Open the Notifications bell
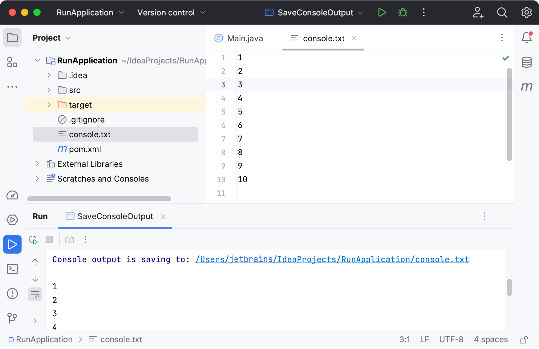The image size is (539, 349). (526, 37)
